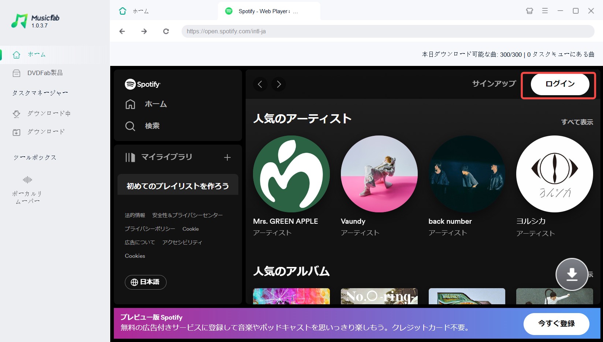Open the skin/theme shirt icon
603x342 pixels.
point(529,11)
